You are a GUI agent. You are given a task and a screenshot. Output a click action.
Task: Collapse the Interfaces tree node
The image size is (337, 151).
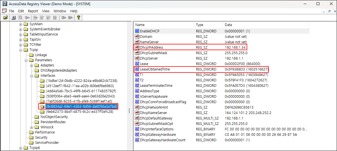31,76
